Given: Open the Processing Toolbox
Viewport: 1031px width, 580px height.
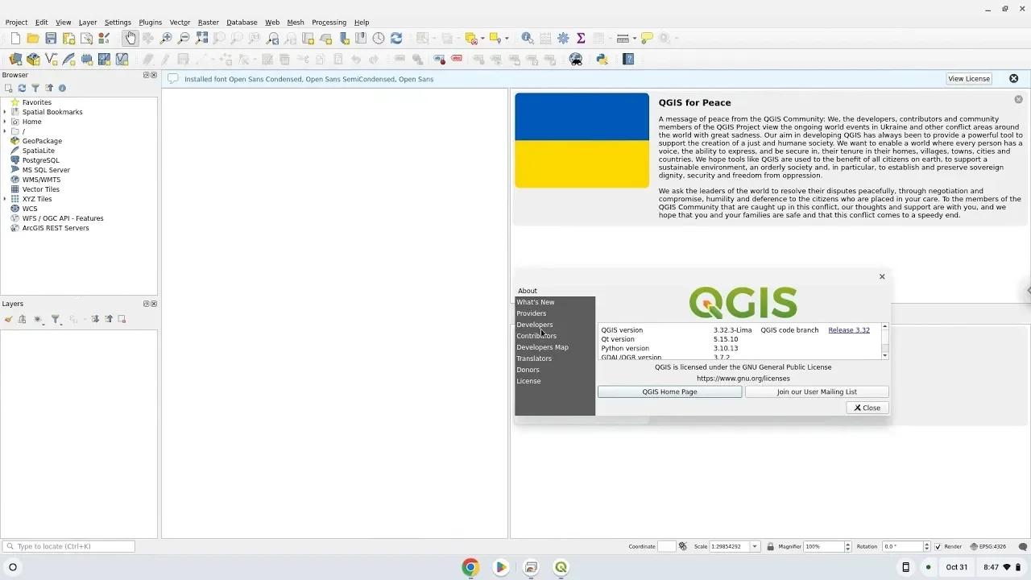Looking at the screenshot, I should [563, 38].
